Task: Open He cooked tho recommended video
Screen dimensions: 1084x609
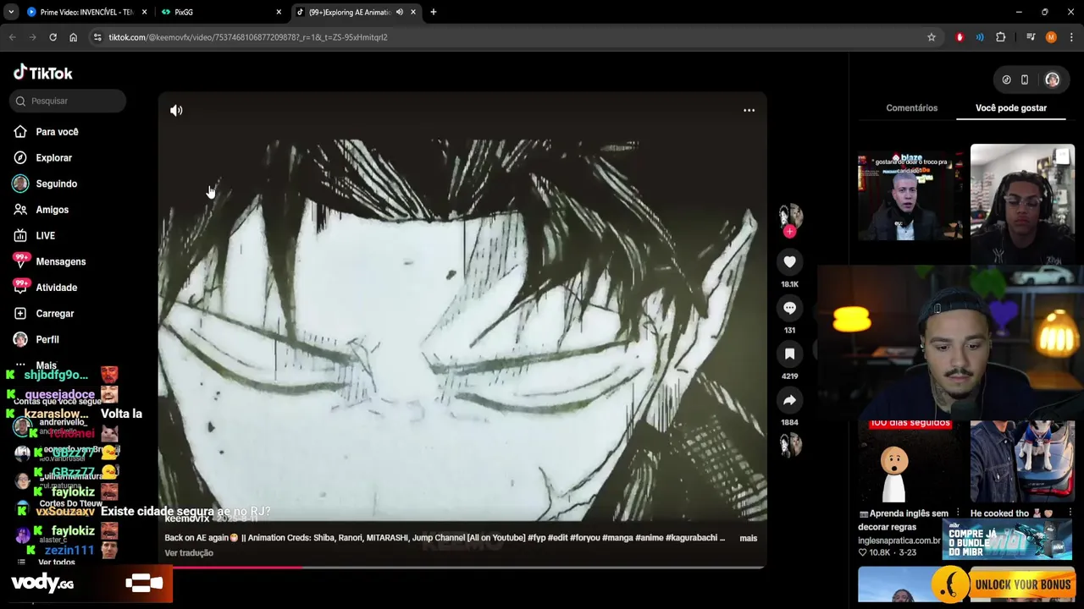Action: [1022, 461]
